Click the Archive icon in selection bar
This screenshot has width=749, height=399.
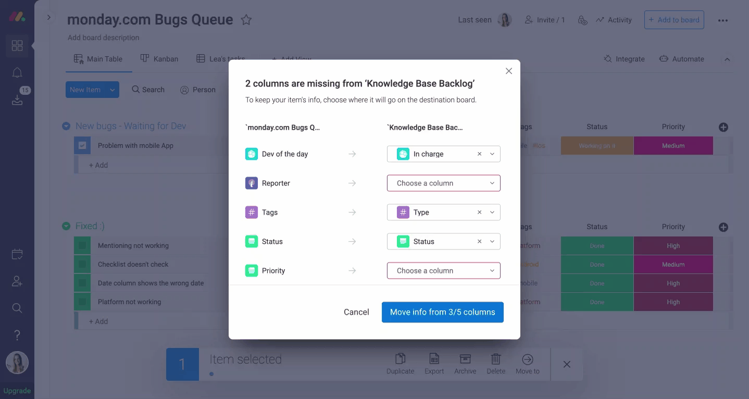(x=465, y=359)
